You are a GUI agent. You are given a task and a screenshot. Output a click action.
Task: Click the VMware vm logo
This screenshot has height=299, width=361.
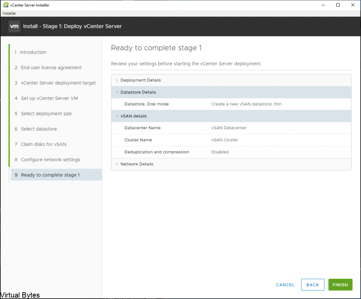[14, 26]
